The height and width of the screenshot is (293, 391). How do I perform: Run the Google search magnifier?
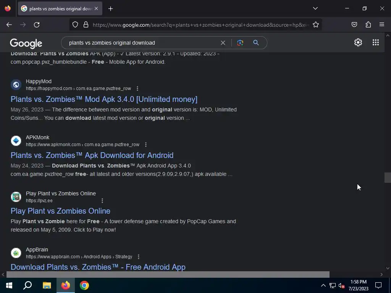256,43
